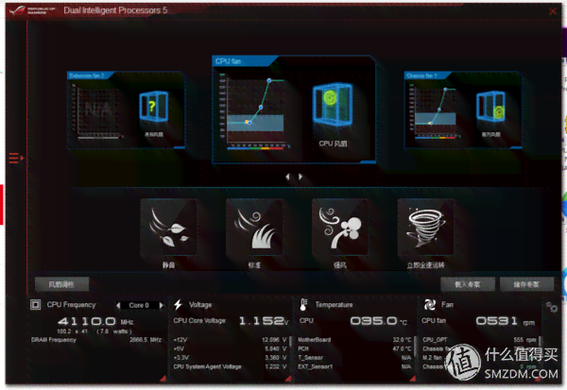Switch to previous core left of Core 0
567x390 pixels.
(118, 305)
